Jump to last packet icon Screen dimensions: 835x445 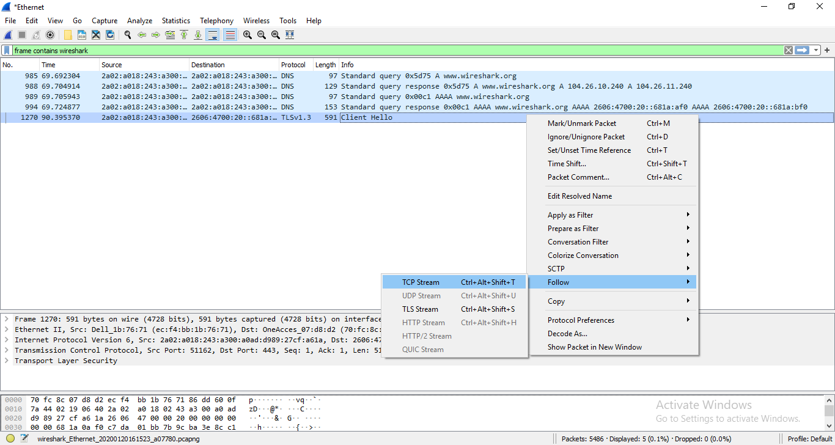click(198, 35)
